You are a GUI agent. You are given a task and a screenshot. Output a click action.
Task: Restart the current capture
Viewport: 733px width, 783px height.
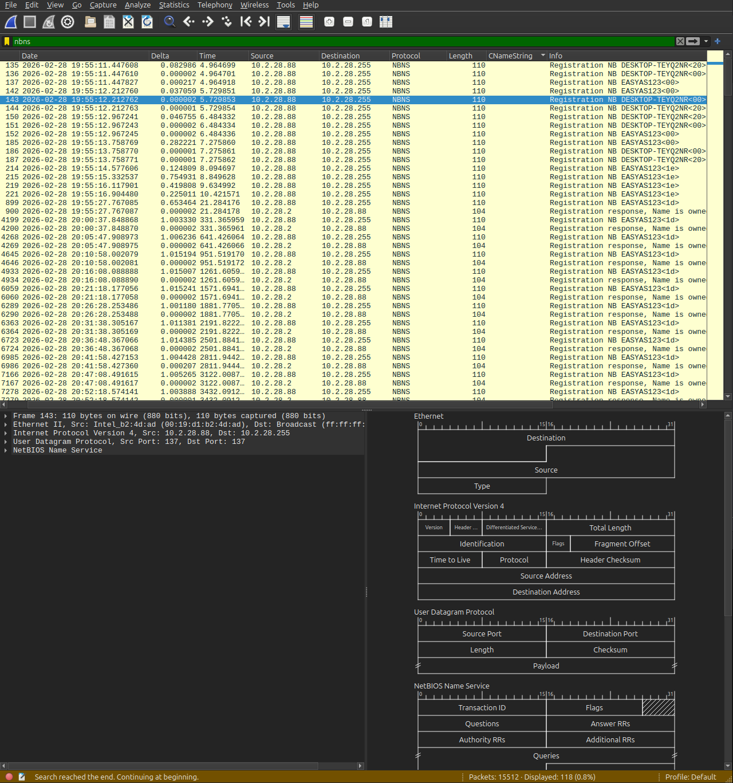coord(49,22)
